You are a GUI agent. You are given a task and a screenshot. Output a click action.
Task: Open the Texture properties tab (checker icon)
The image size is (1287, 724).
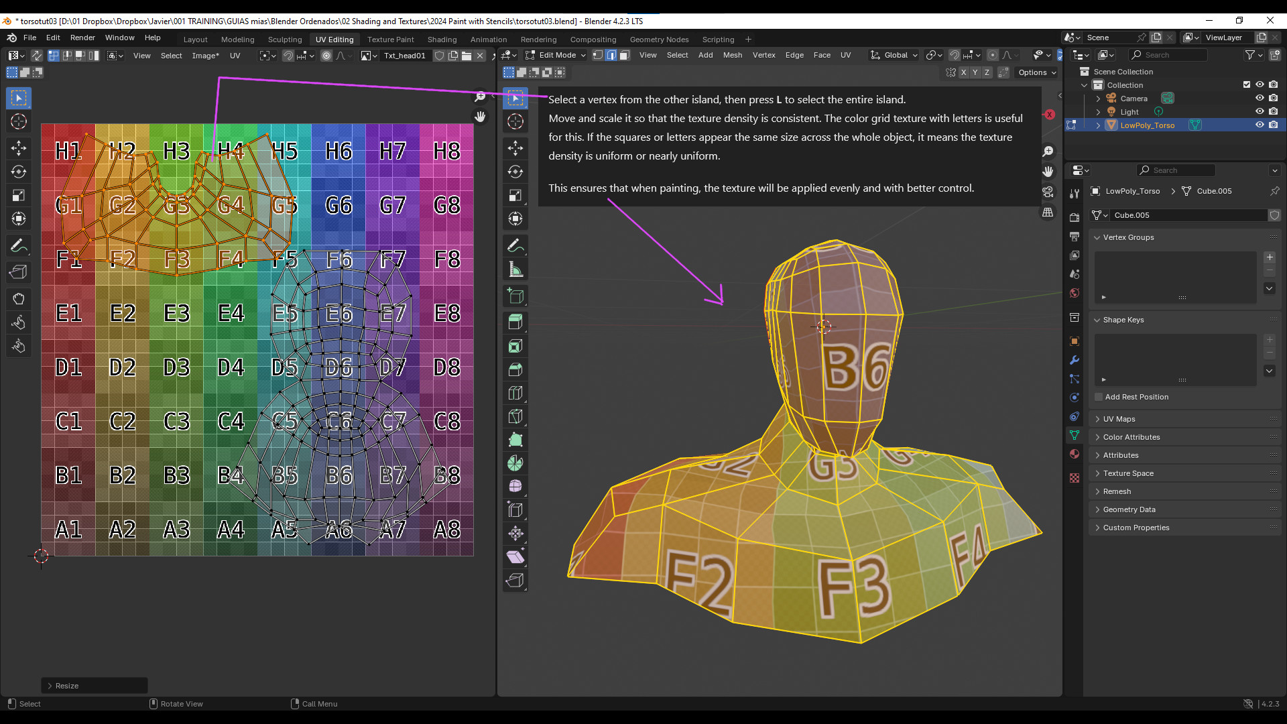pos(1075,478)
